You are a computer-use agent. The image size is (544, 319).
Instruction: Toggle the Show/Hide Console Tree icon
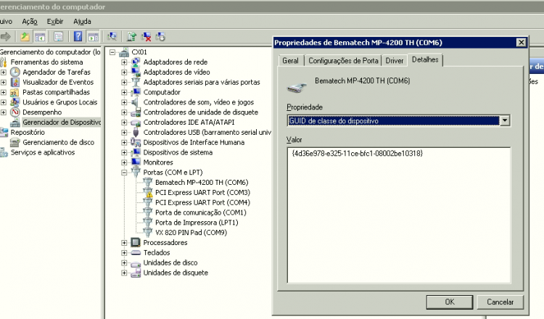(x=40, y=36)
